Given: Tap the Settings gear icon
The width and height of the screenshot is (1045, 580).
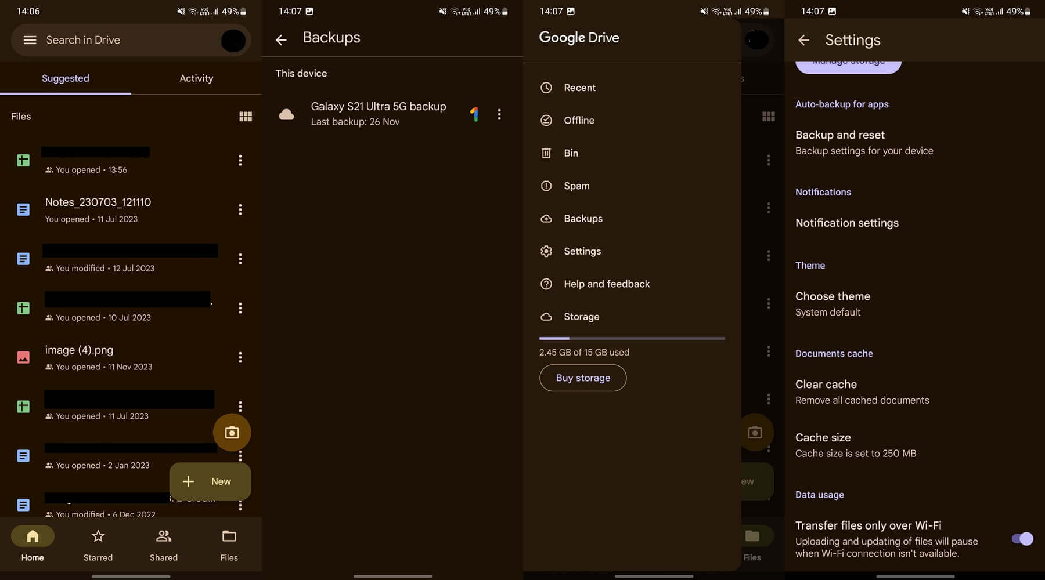Looking at the screenshot, I should (546, 251).
